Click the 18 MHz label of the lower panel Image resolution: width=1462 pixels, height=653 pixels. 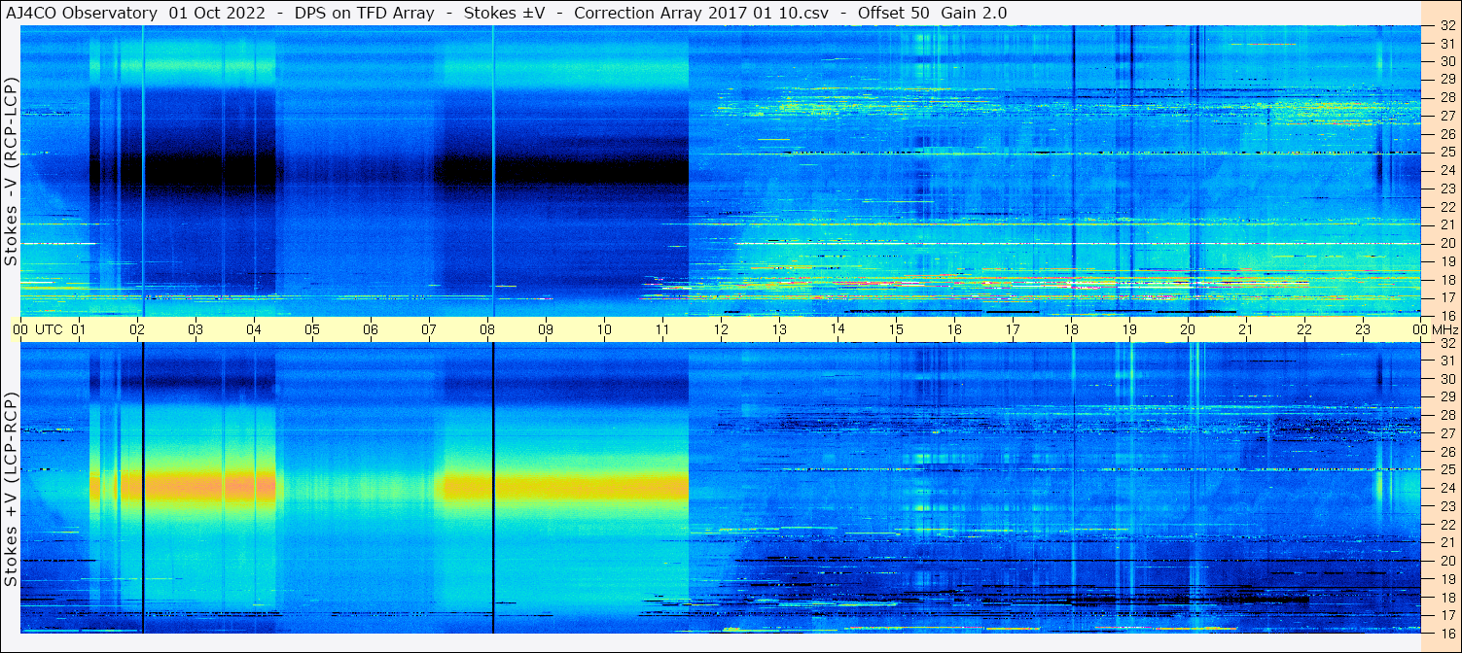coord(1446,597)
